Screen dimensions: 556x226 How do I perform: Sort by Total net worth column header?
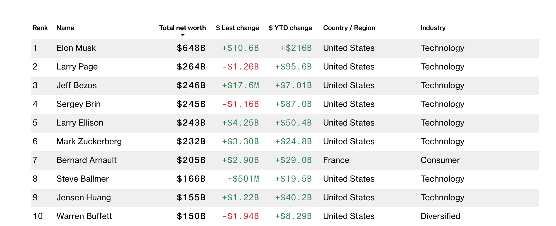[182, 28]
